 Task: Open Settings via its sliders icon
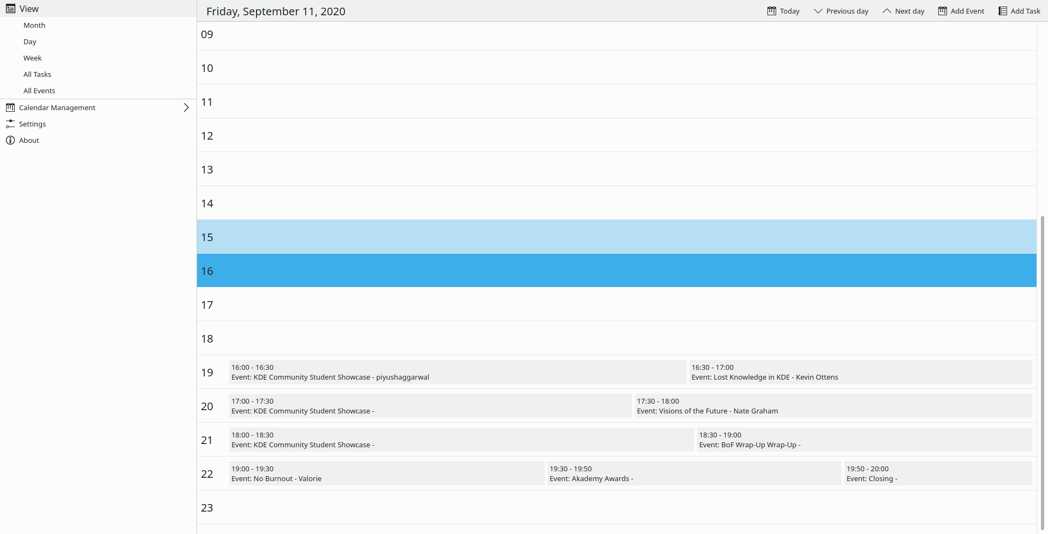click(x=10, y=124)
